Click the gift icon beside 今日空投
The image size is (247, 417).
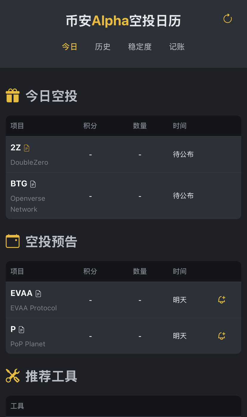coord(13,96)
